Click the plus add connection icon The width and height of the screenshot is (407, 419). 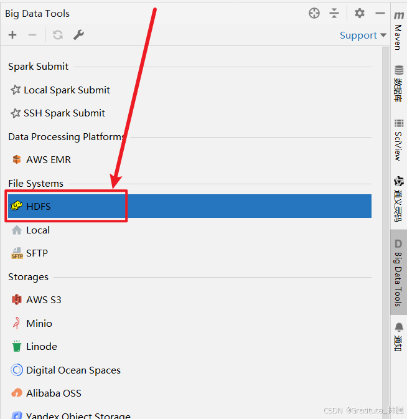coord(12,35)
